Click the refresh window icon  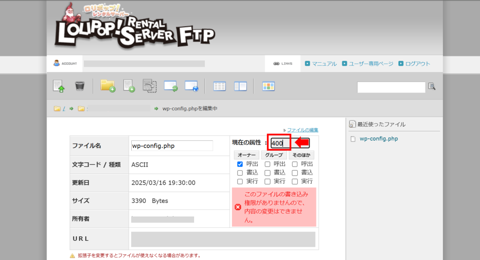pos(171,86)
